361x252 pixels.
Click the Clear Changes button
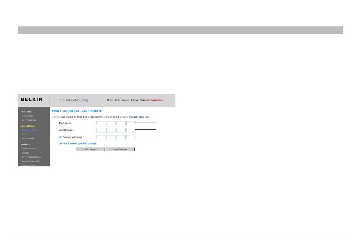pos(90,149)
